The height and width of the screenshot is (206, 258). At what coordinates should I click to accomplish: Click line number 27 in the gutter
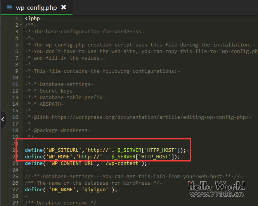[15, 189]
